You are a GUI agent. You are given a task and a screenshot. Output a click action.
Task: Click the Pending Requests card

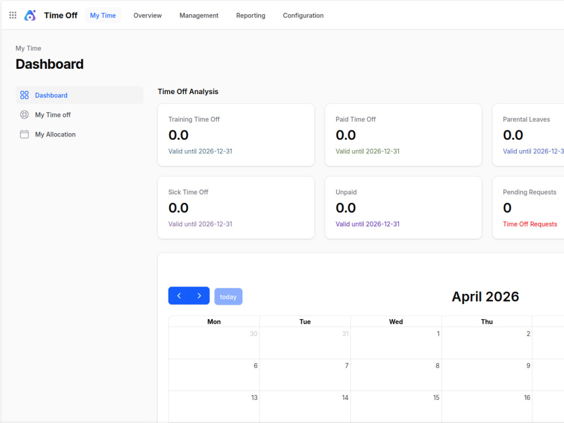tap(528, 208)
